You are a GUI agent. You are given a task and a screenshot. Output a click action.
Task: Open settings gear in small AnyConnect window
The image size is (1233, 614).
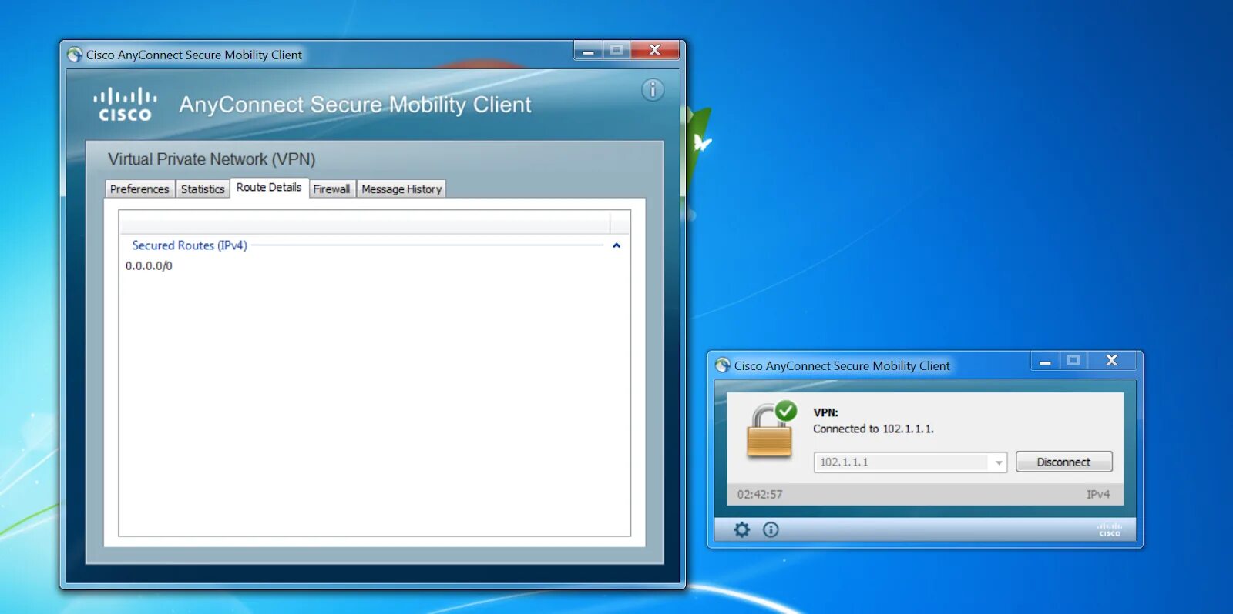point(741,529)
